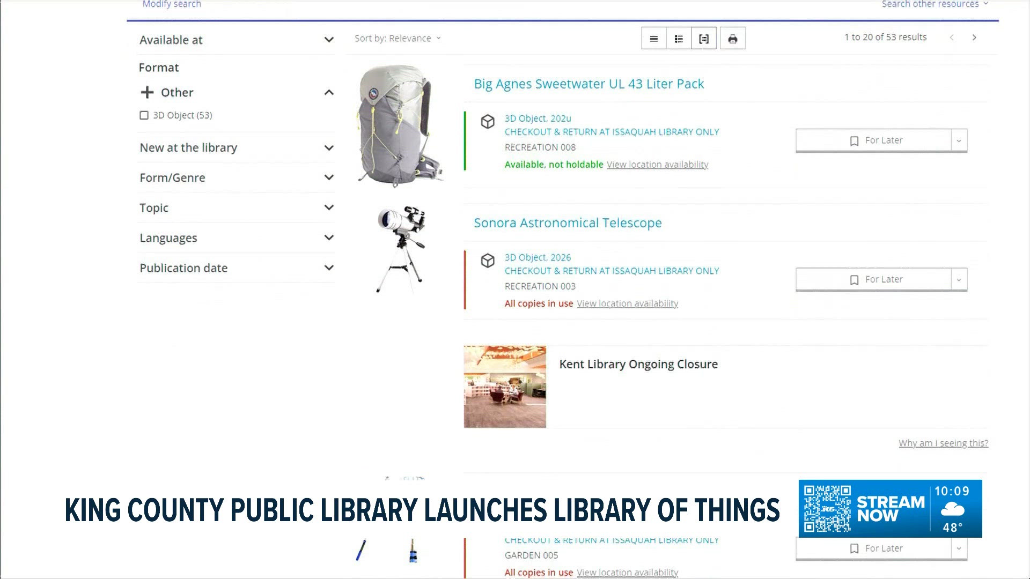The height and width of the screenshot is (579, 1030).
Task: Go to next results page arrow
Action: pos(974,38)
